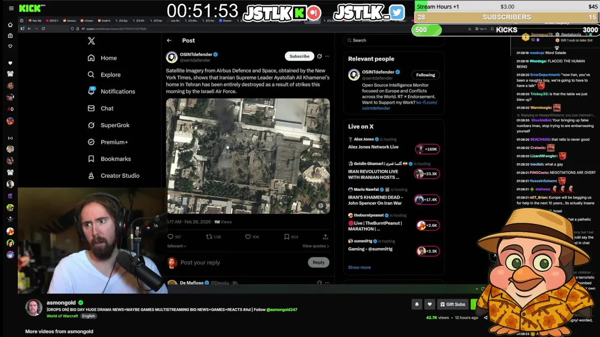The height and width of the screenshot is (337, 600).
Task: Toggle stream notifications bell
Action: 417,305
